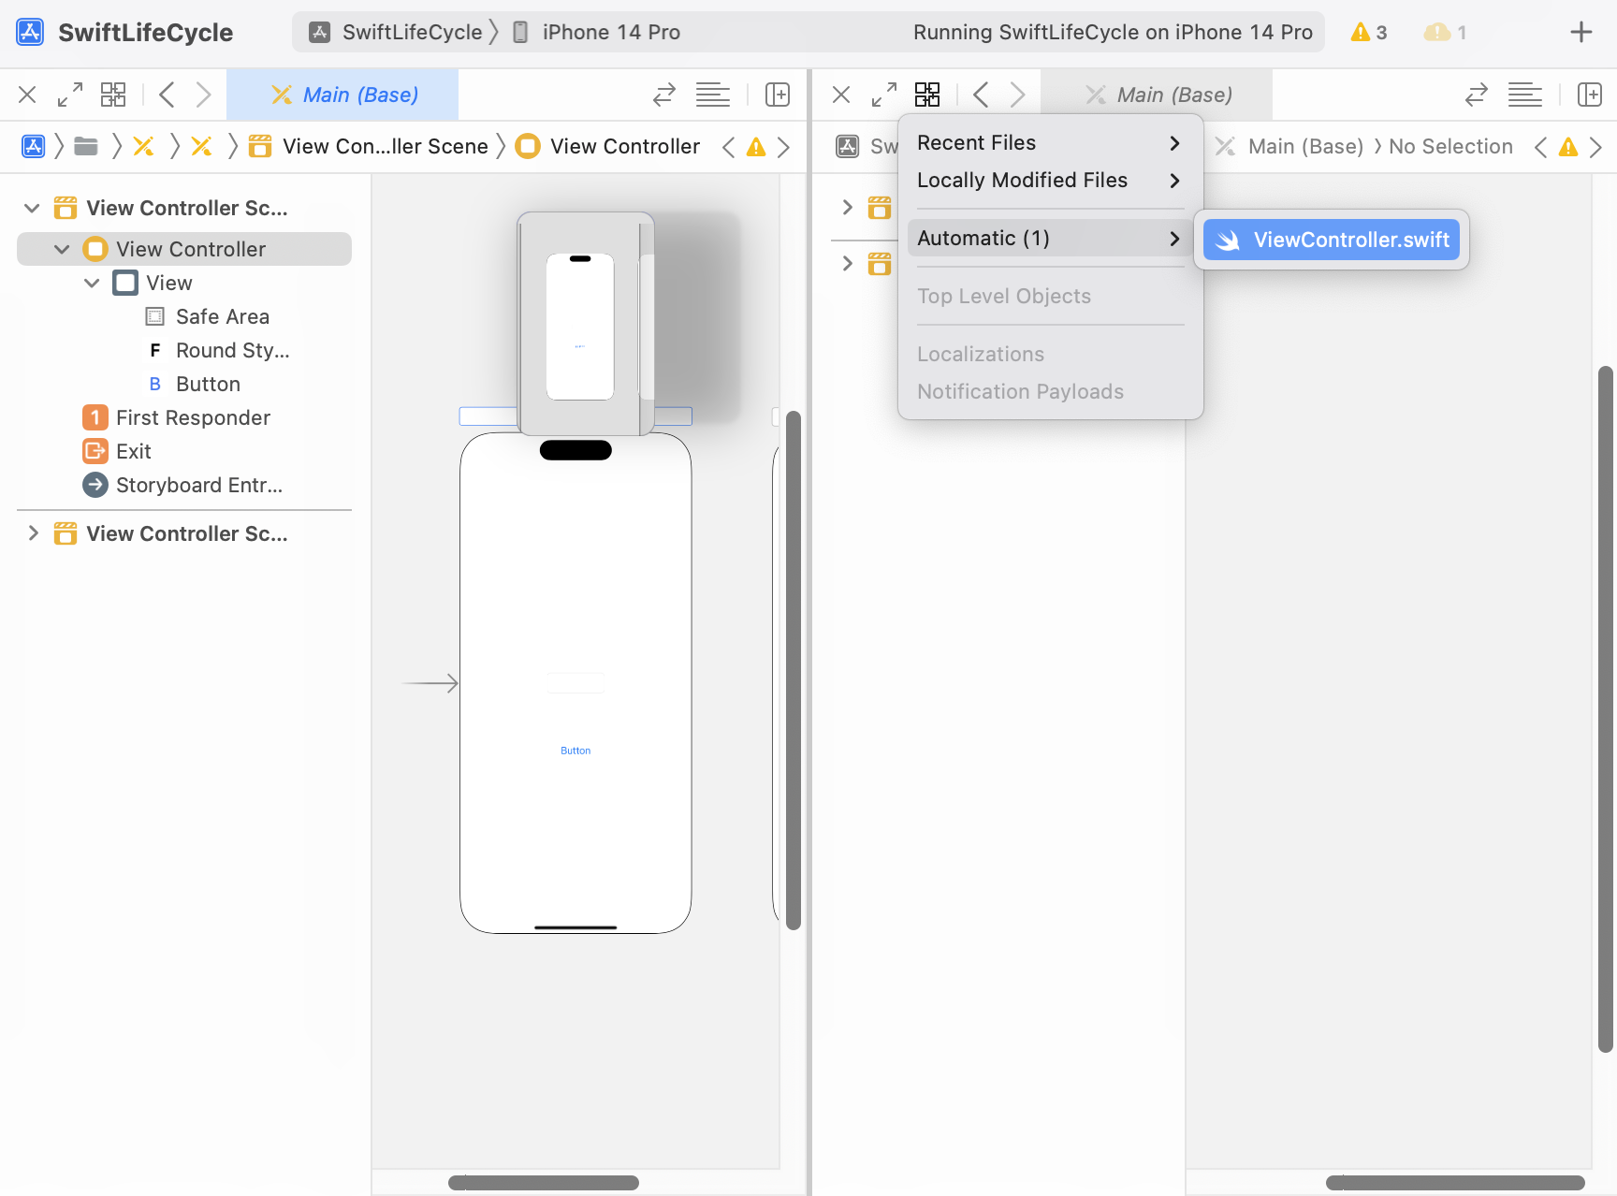Collapse the first View Controller Scene
1617x1196 pixels.
(32, 208)
